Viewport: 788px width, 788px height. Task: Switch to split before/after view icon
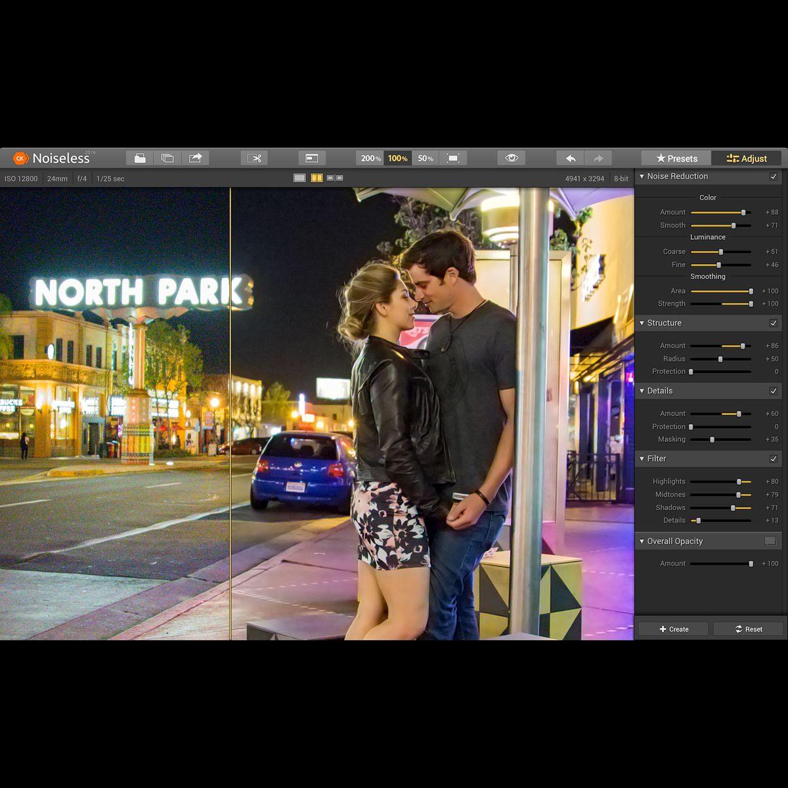[x=317, y=178]
